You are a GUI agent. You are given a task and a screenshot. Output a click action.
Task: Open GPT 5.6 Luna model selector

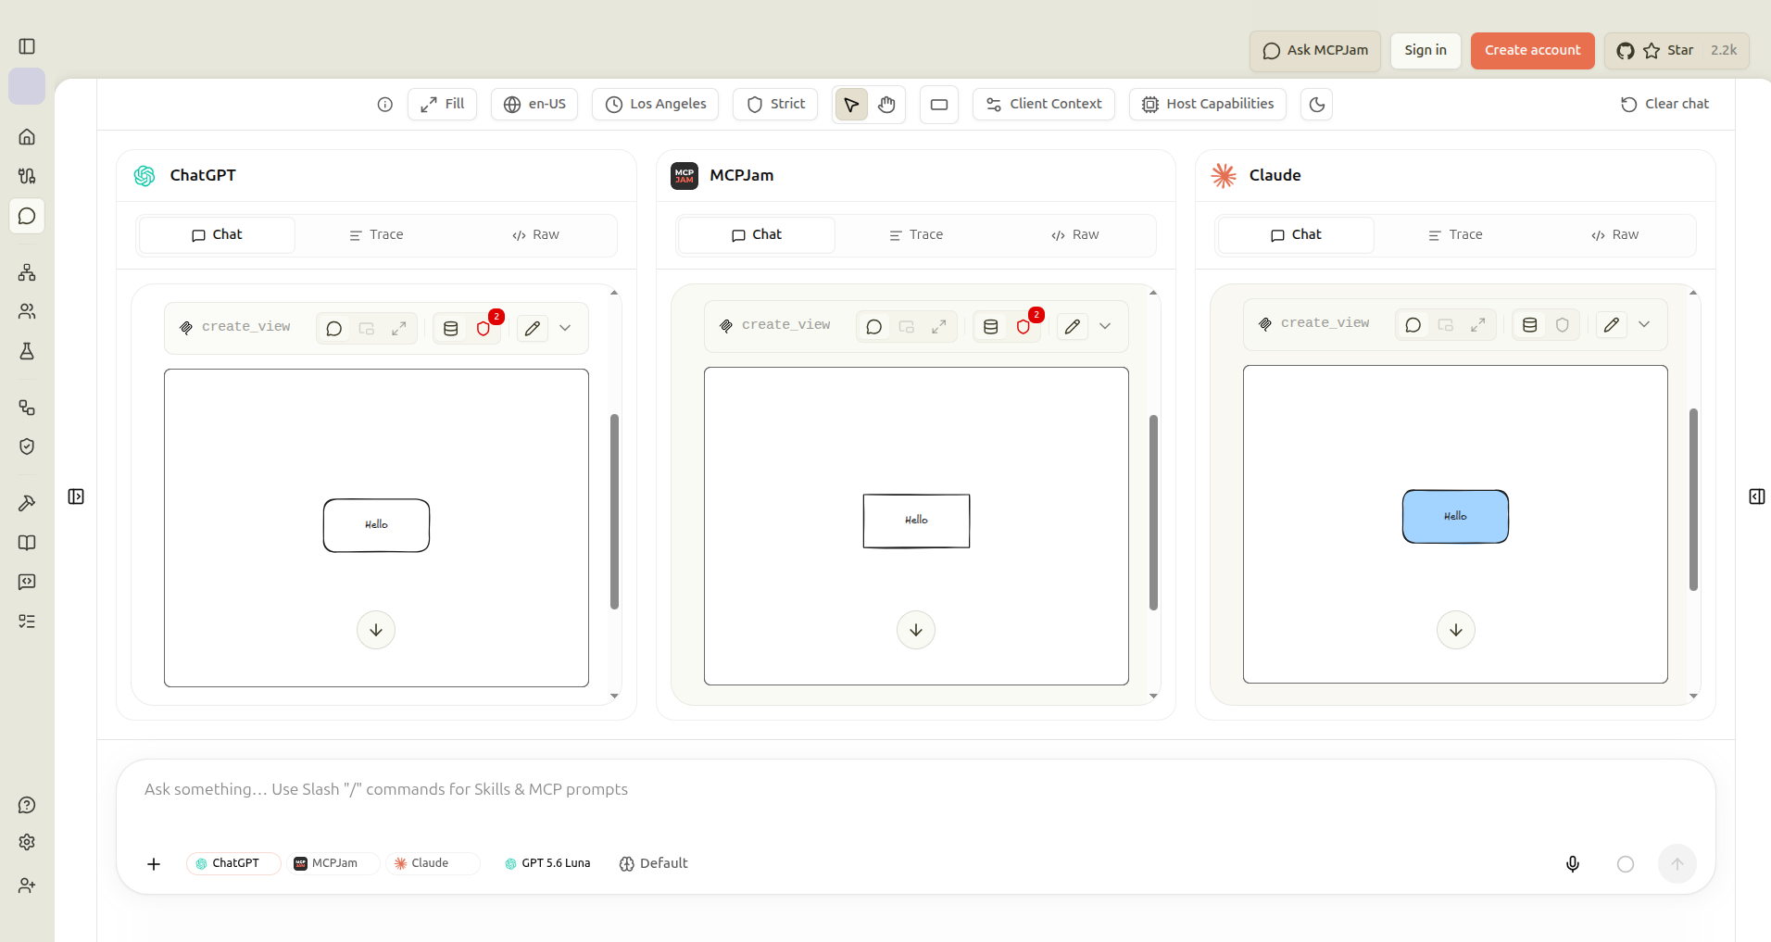[547, 863]
